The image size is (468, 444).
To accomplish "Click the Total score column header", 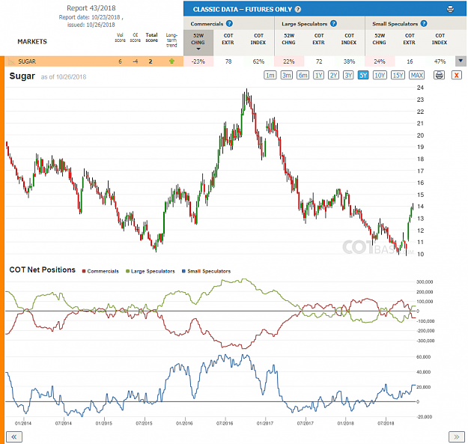I will pyautogui.click(x=151, y=37).
